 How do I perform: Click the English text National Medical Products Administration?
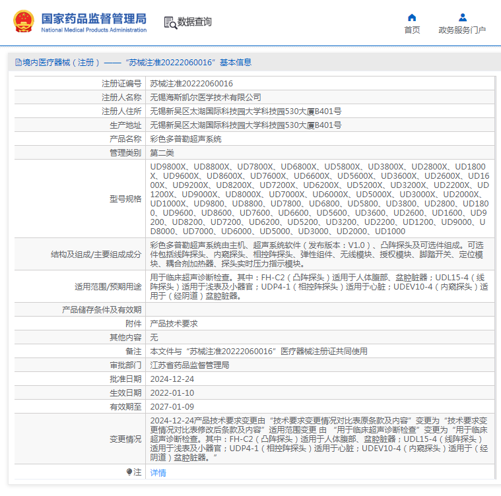[94, 30]
